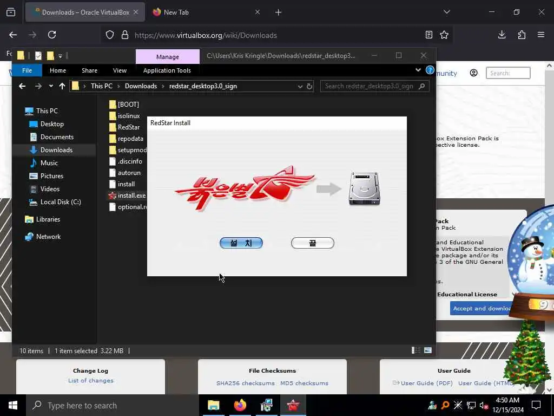Open the list all tabs dropdown

[447, 12]
